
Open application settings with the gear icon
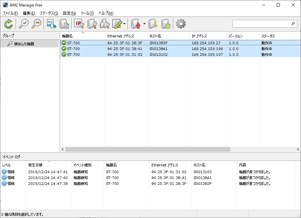pos(181,23)
